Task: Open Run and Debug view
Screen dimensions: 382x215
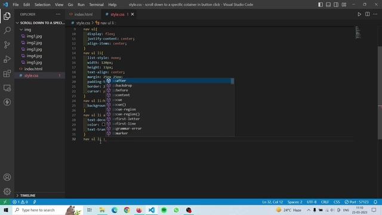Action: click(7, 59)
